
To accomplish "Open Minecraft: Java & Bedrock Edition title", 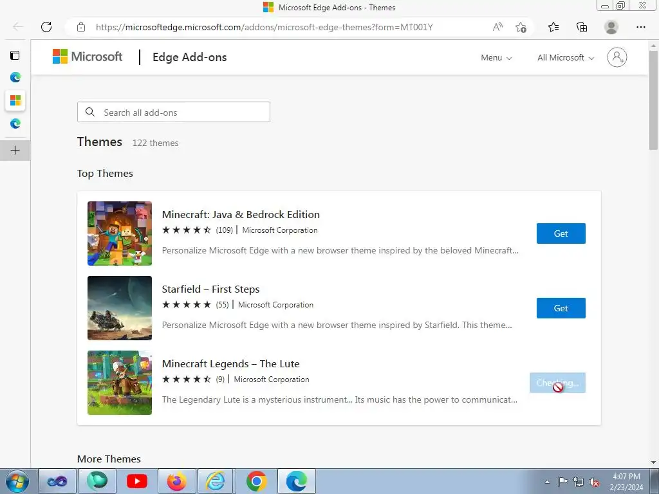I will point(241,214).
